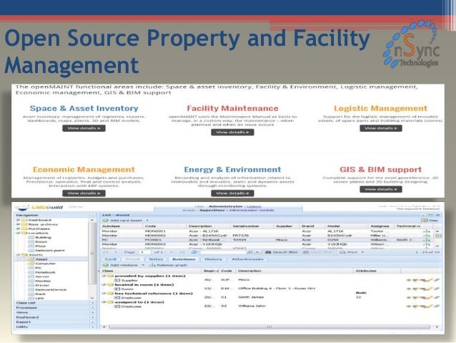Click green go-to arrow in Office Building A row
The image size is (456, 343).
409,289
